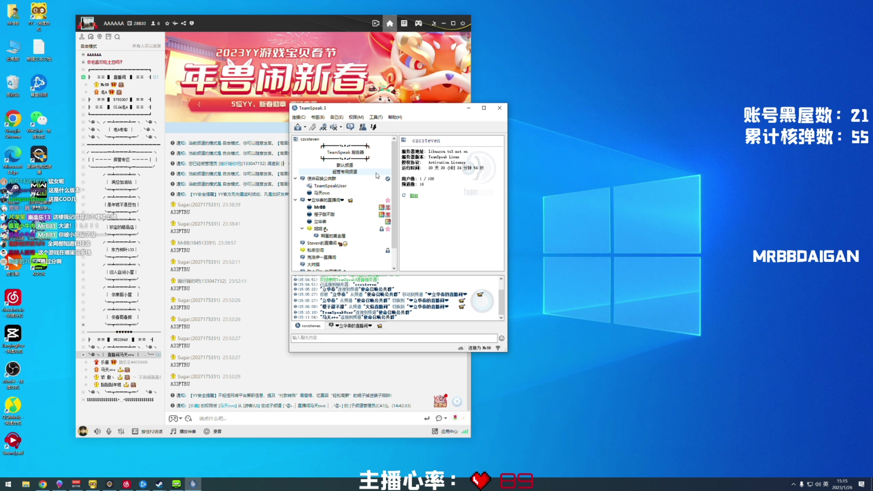Mute speakers in TeamSpeak toolbar
873x491 pixels.
pyautogui.click(x=334, y=127)
